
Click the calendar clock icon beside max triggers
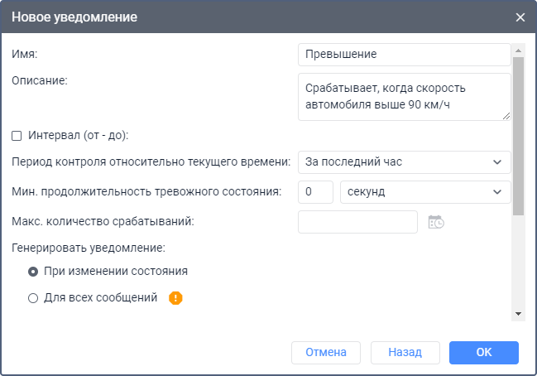pos(435,222)
